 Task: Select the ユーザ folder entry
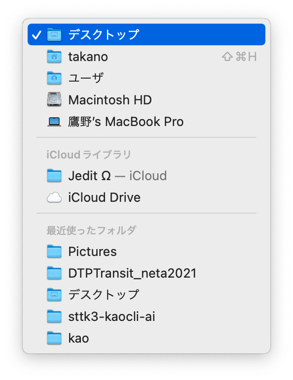point(146,78)
